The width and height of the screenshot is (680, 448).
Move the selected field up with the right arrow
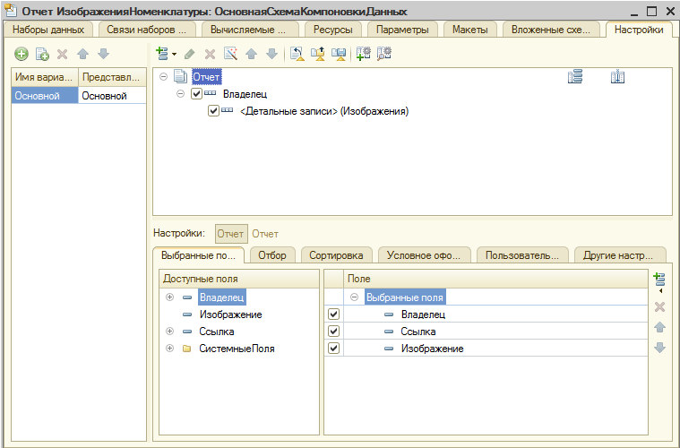659,327
